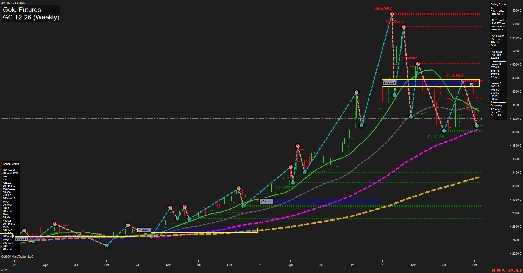Click the R2: 5010.5 resistance label
Image resolution: width=523 pixels, height=273 pixels.
click(x=409, y=58)
